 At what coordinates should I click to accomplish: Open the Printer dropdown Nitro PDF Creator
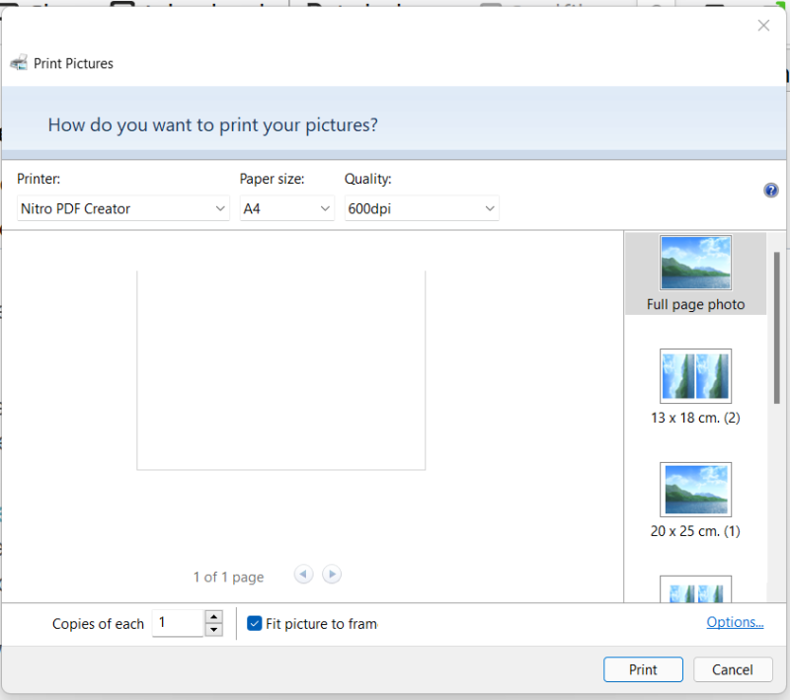123,208
